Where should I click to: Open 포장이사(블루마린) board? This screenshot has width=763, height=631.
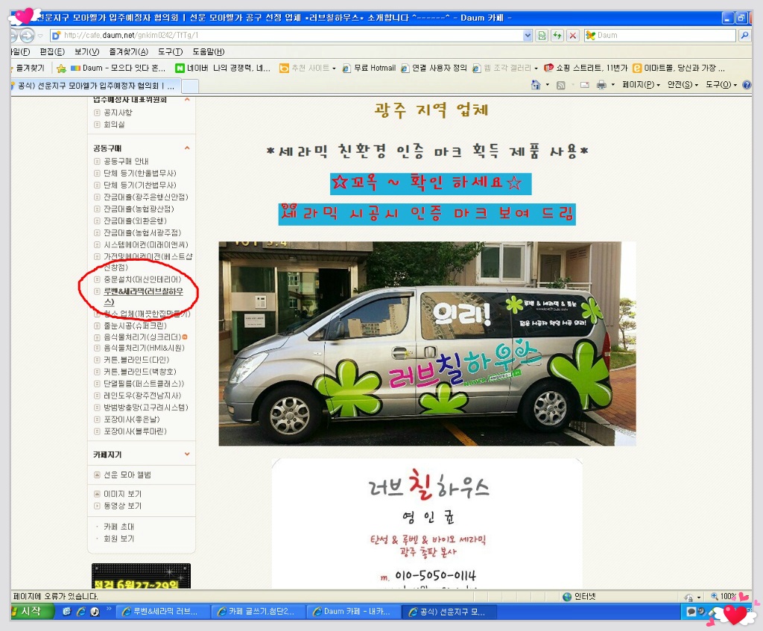[x=135, y=431]
